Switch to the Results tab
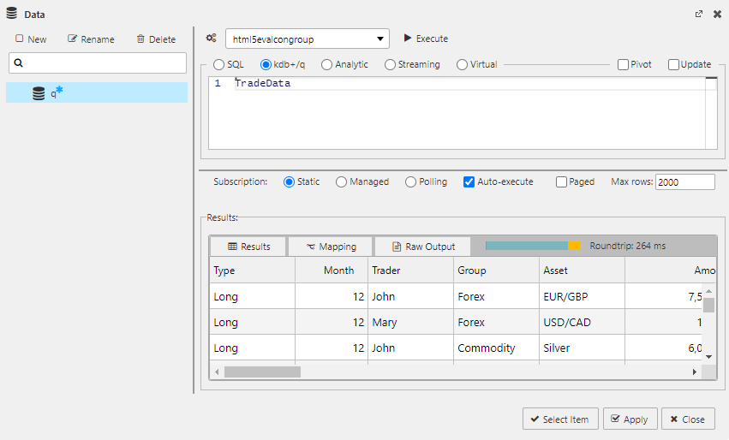 (x=248, y=247)
